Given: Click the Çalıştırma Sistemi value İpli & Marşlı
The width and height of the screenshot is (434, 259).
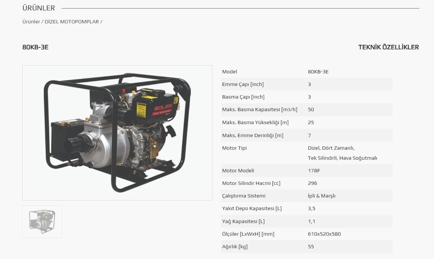Looking at the screenshot, I should coord(322,196).
